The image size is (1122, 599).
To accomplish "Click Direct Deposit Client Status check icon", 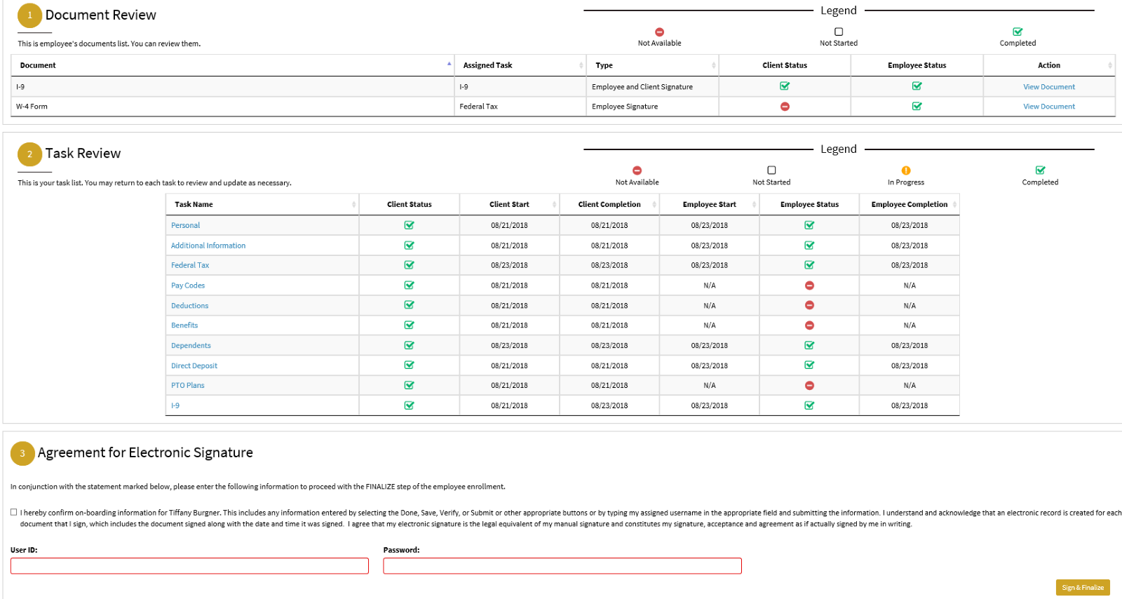I will 409,365.
